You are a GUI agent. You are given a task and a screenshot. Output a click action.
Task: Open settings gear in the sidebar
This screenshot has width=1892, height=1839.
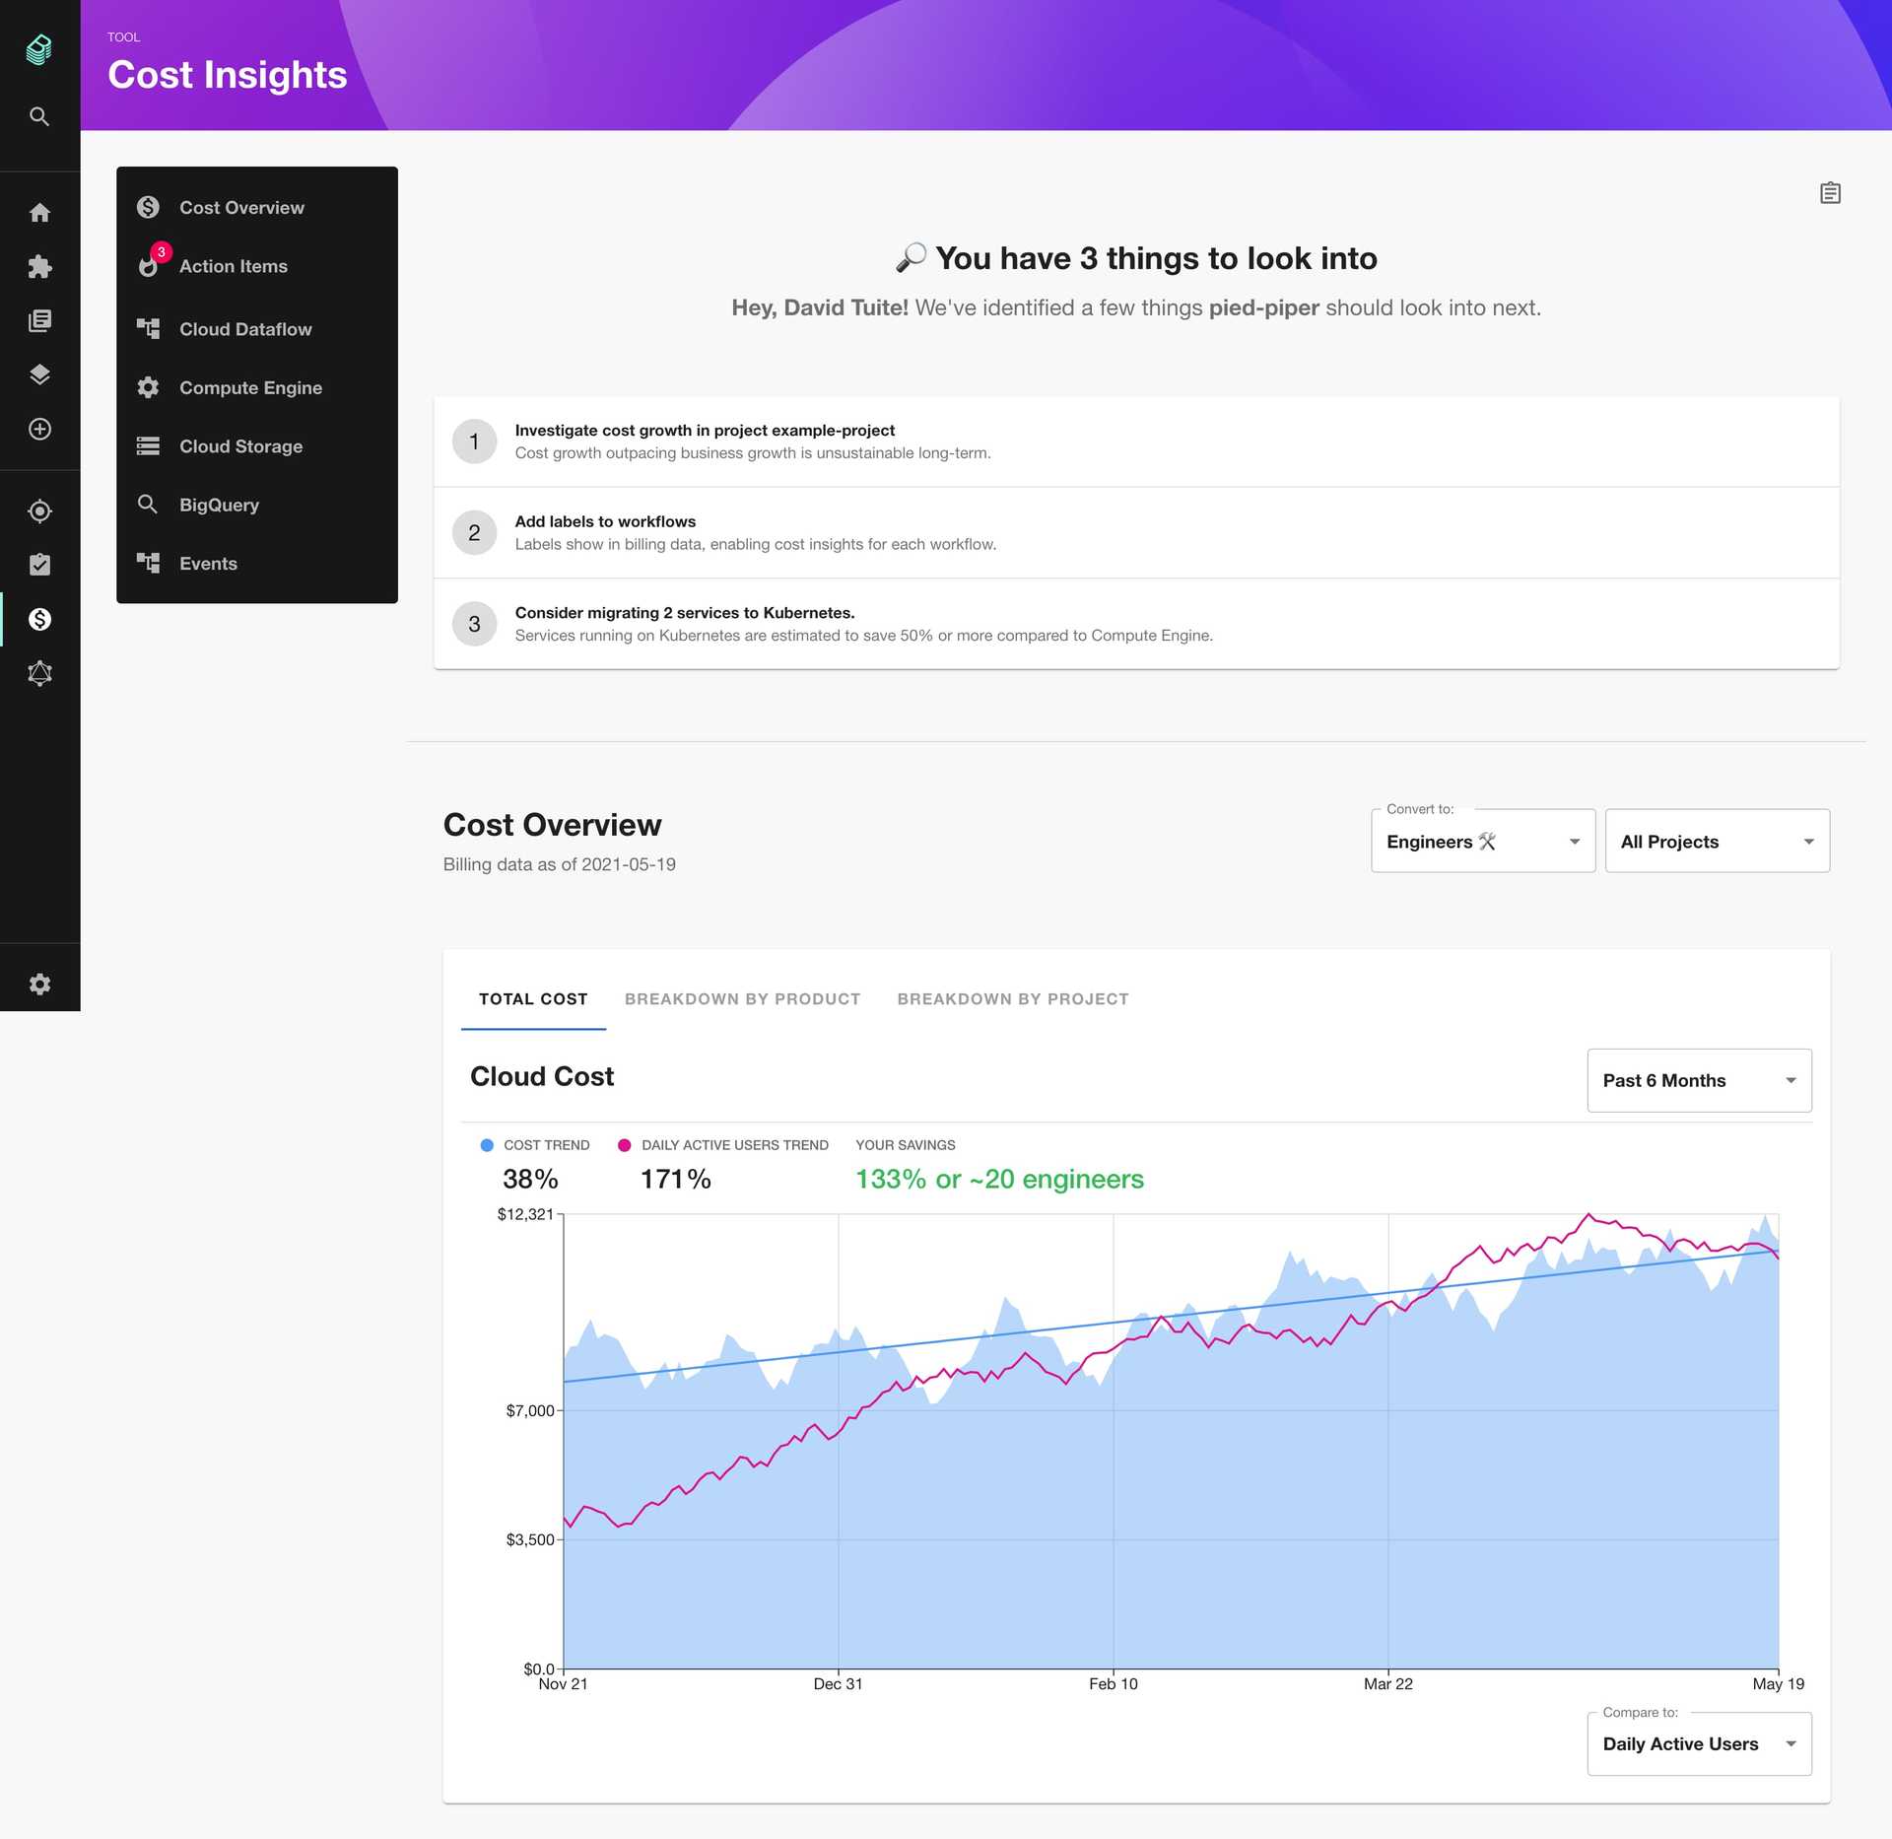coord(39,984)
